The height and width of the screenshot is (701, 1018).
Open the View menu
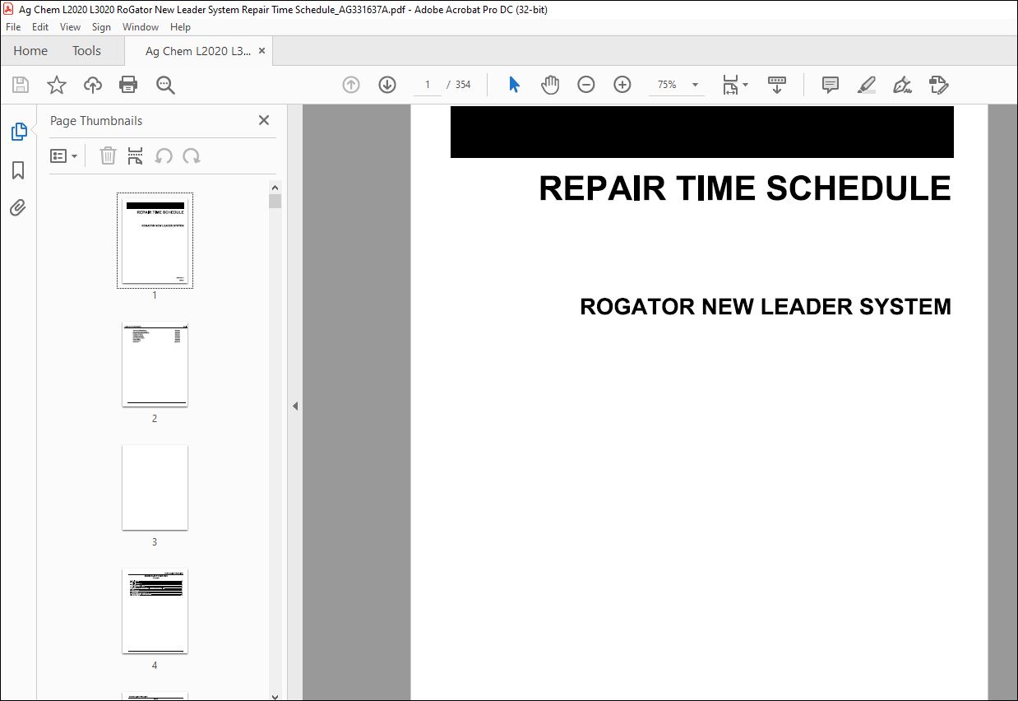click(70, 27)
